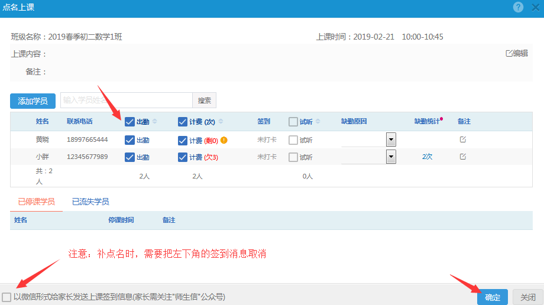Edit the remark icon in 小胖's row
This screenshot has width=544, height=305.
pyautogui.click(x=463, y=157)
